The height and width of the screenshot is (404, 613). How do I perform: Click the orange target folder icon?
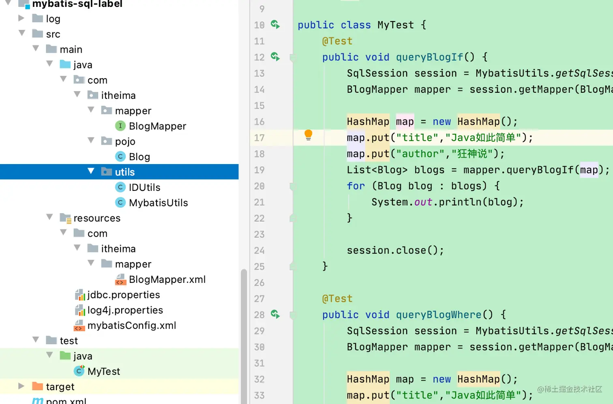click(x=38, y=386)
